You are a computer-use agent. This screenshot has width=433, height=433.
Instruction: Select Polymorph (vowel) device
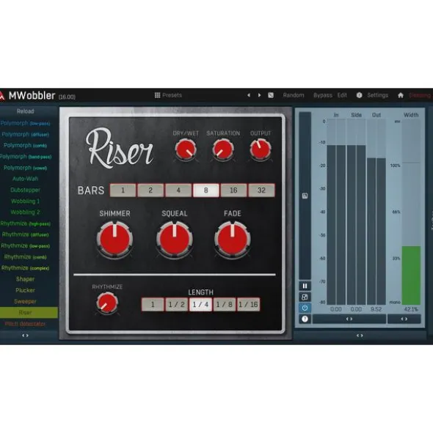26,168
